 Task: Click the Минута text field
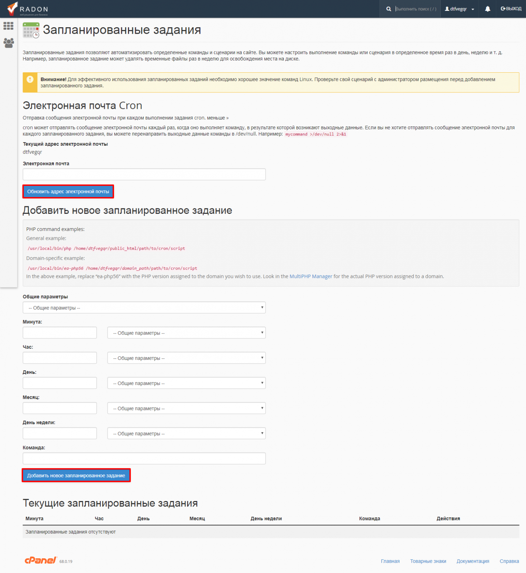pyautogui.click(x=60, y=333)
